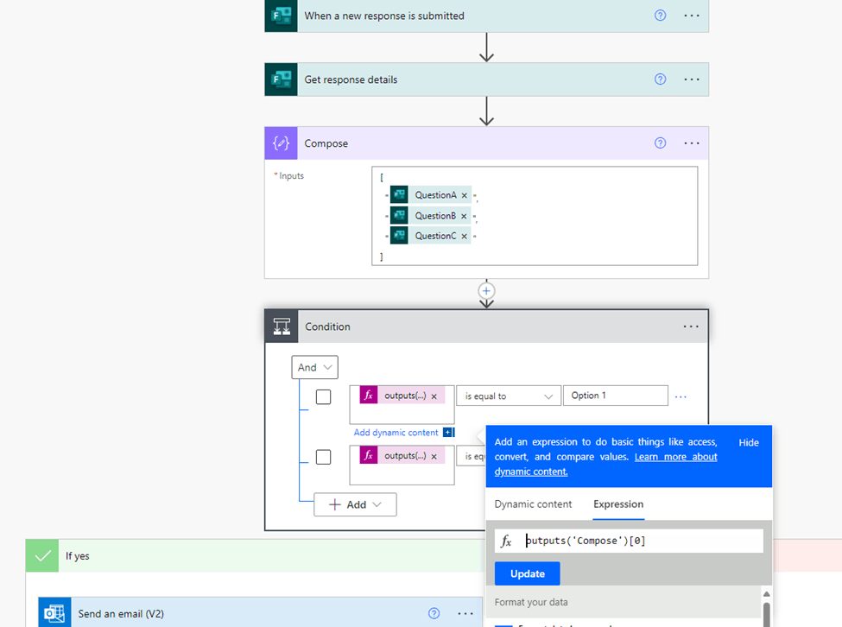
Task: Expand the Get response details card title
Action: (351, 79)
